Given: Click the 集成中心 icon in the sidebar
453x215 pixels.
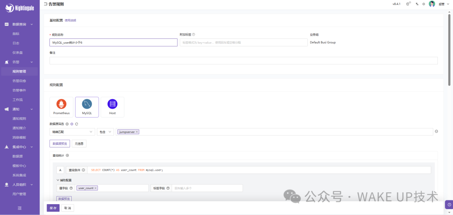Looking at the screenshot, I should 7,147.
